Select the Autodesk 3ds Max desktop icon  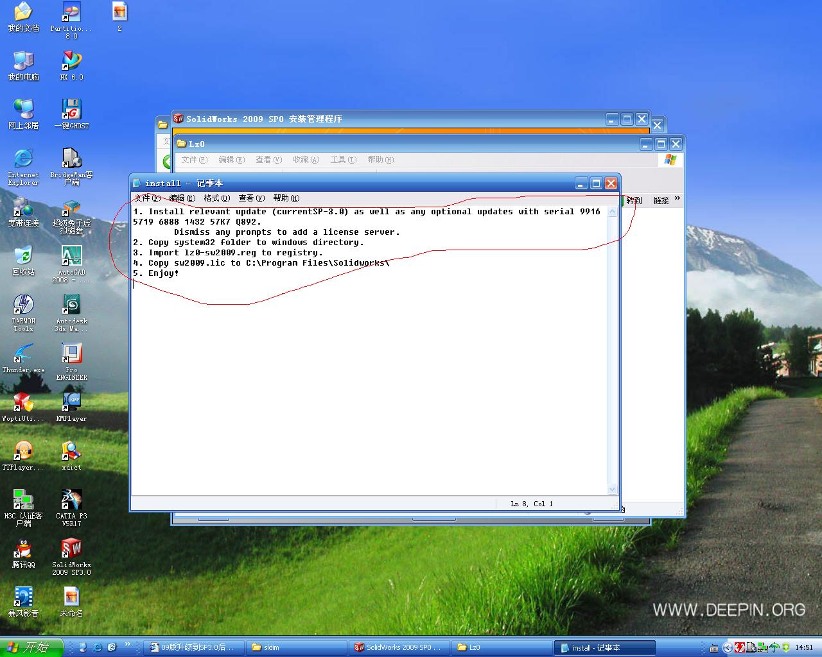tap(71, 313)
